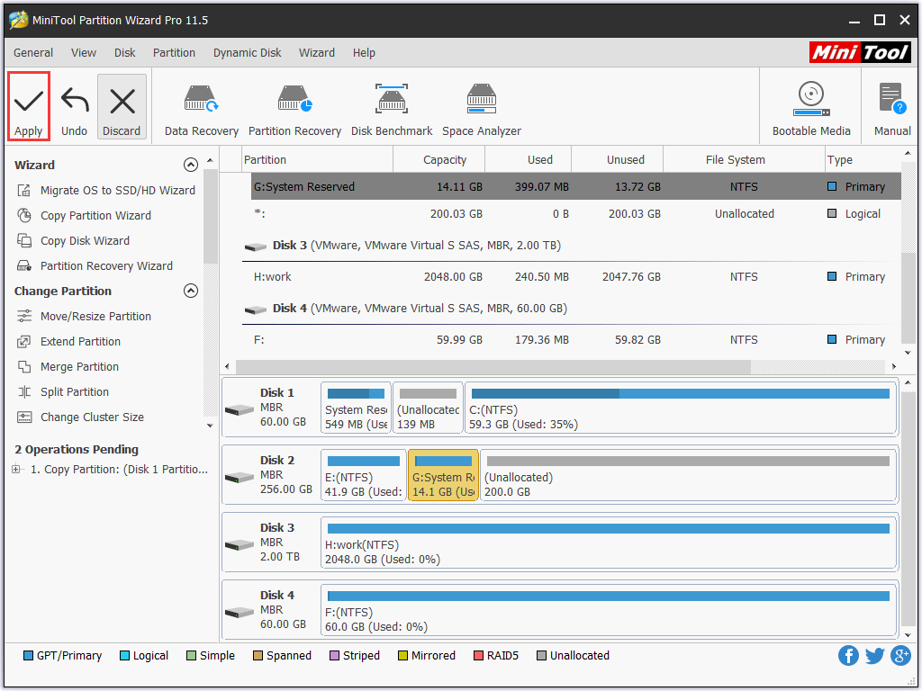Select System Reserved 549 MB block on Disk 1

pyautogui.click(x=356, y=408)
